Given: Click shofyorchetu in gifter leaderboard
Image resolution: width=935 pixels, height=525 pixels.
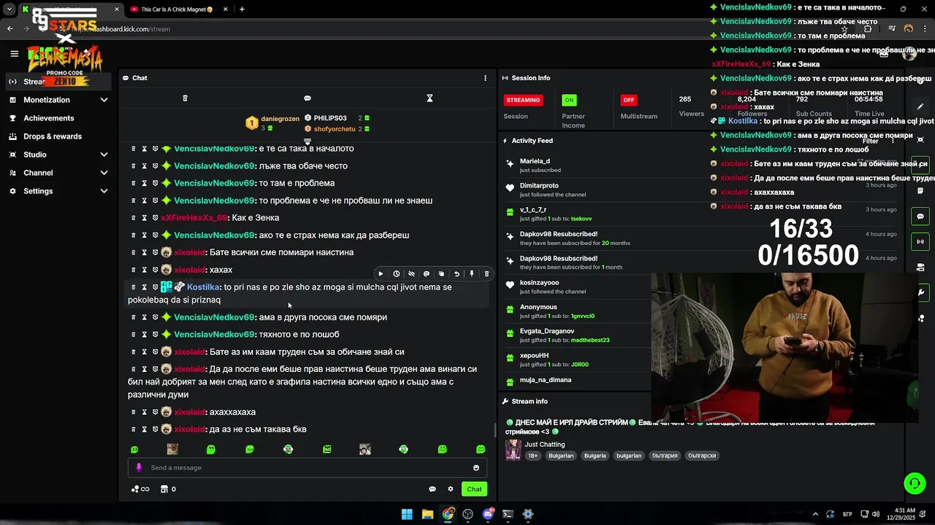Looking at the screenshot, I should coord(335,129).
